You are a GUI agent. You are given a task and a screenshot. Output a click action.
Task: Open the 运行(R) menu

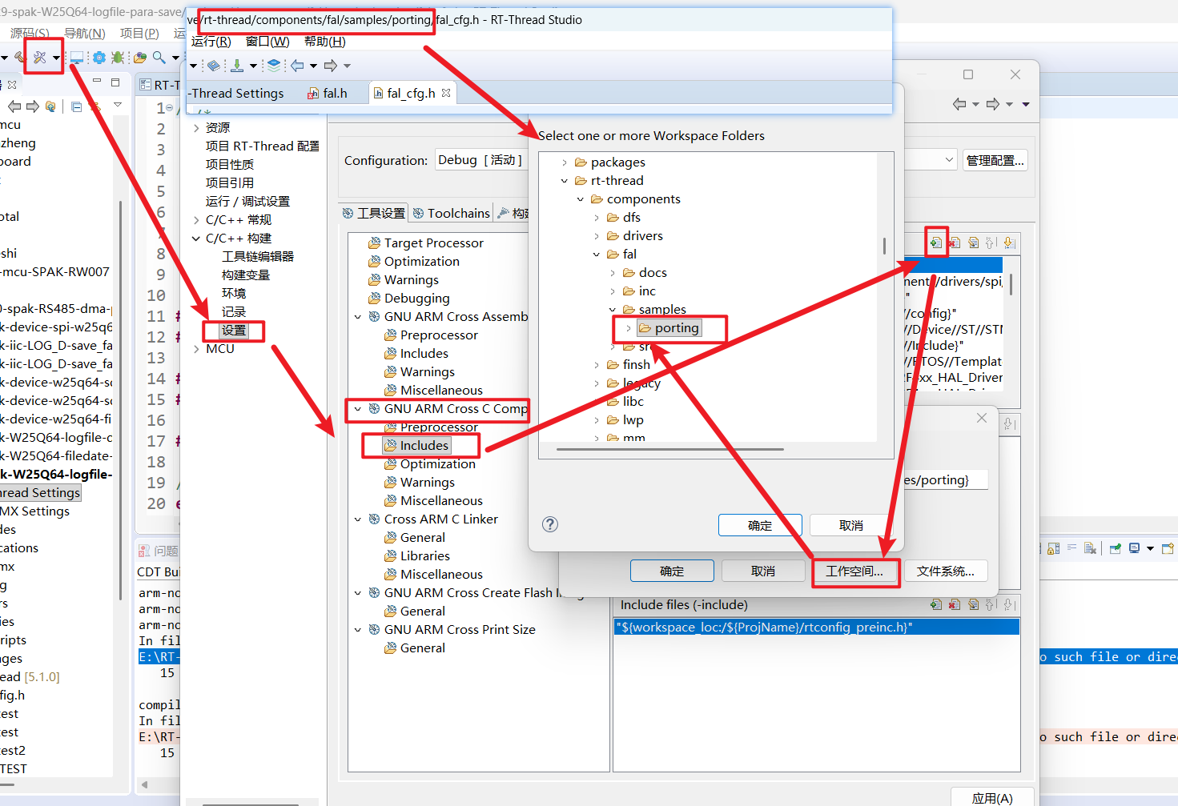coord(211,42)
